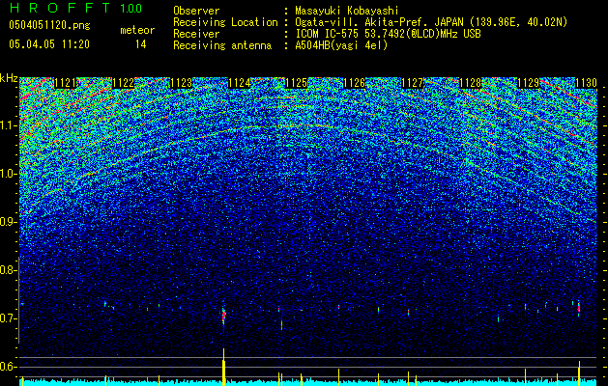Click the A504HB(yagi 4el) antenna text

pos(341,45)
